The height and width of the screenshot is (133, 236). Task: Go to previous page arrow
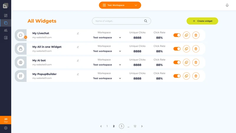(x=101, y=126)
